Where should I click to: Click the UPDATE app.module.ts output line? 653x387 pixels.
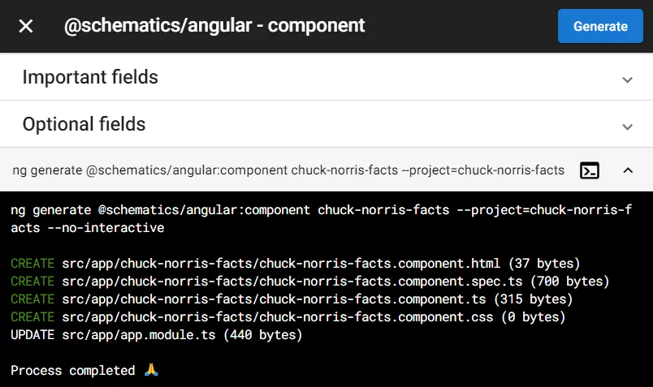(x=157, y=335)
